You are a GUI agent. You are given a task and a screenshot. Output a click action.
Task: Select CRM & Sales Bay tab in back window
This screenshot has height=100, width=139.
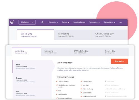point(109,35)
